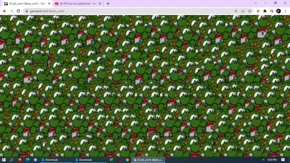Open Excel from the taskbar
The width and height of the screenshot is (290, 163).
[x=111, y=160]
